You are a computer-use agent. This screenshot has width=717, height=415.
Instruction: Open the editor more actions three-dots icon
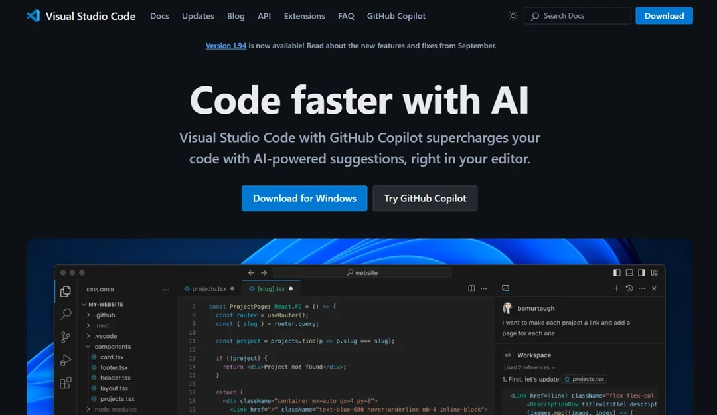pyautogui.click(x=484, y=288)
